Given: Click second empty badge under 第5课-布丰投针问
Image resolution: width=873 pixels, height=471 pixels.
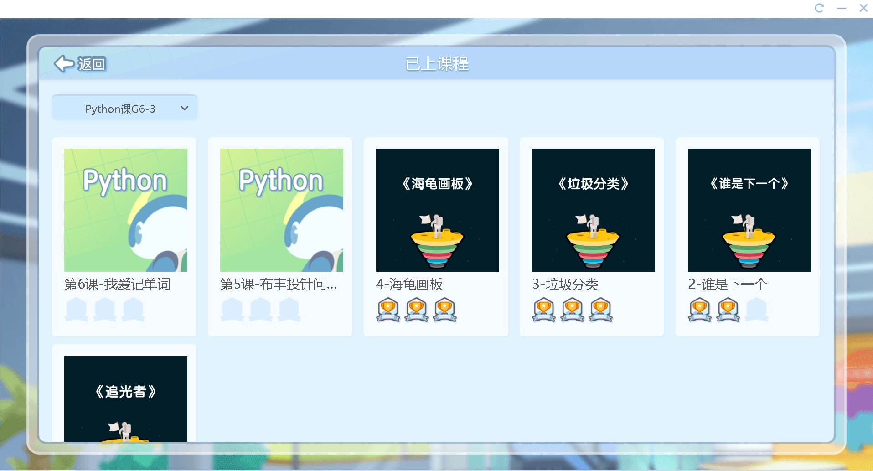Looking at the screenshot, I should point(261,310).
